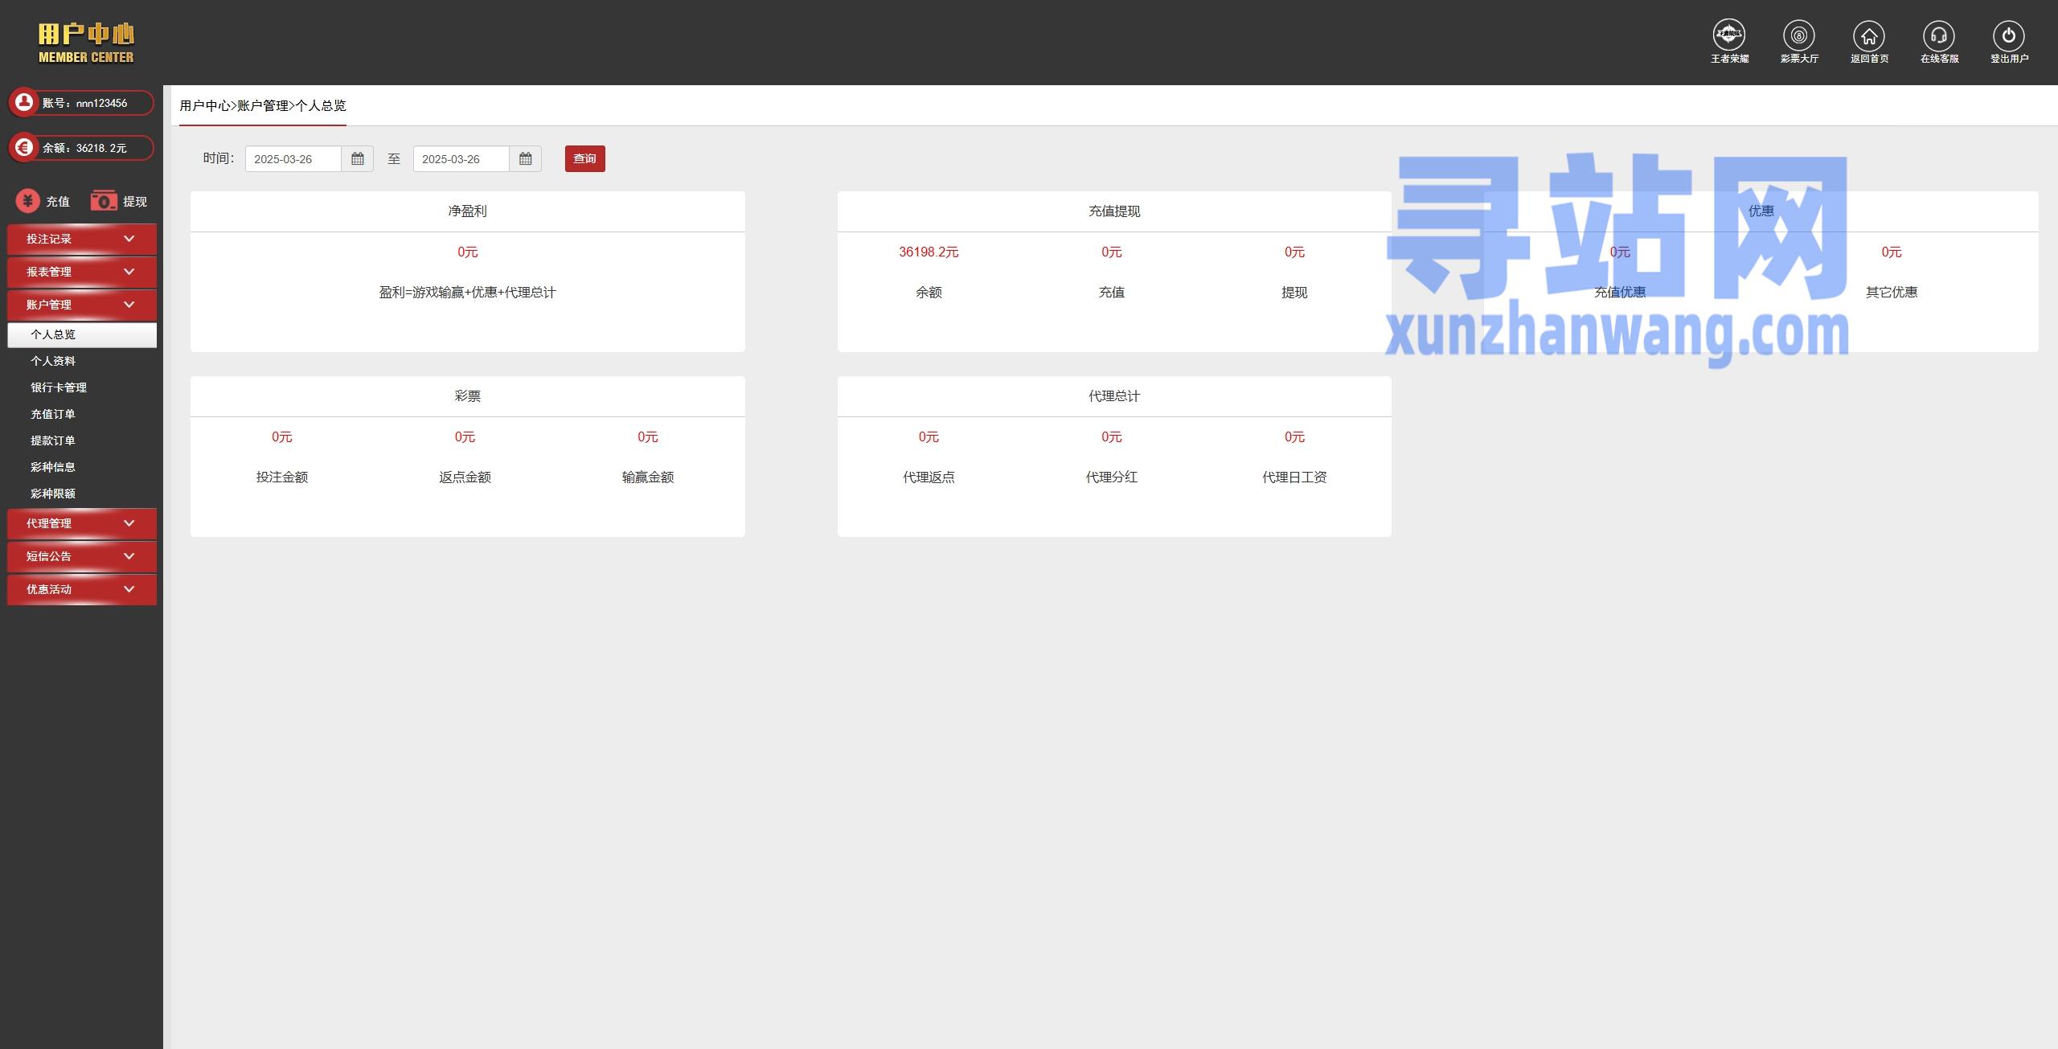Click the red 查询 button
The height and width of the screenshot is (1049, 2058).
point(584,159)
